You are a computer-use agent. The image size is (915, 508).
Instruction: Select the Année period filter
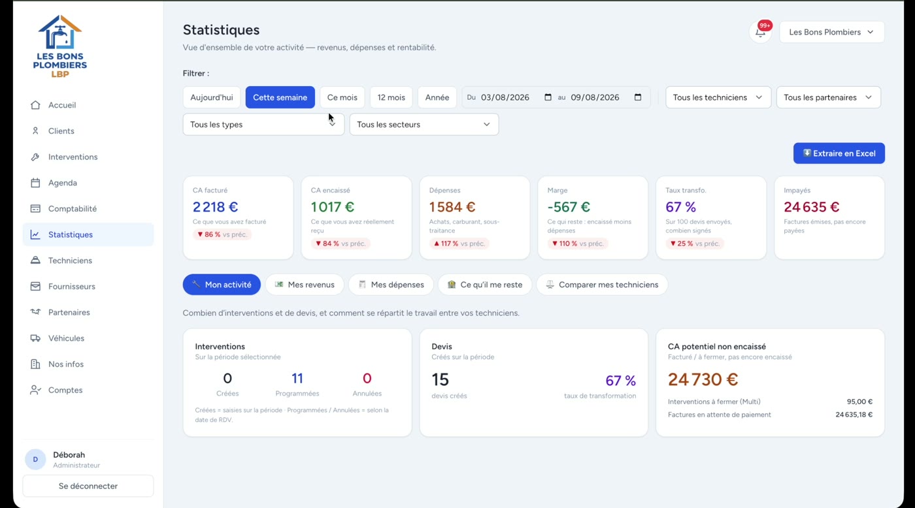[x=437, y=97]
